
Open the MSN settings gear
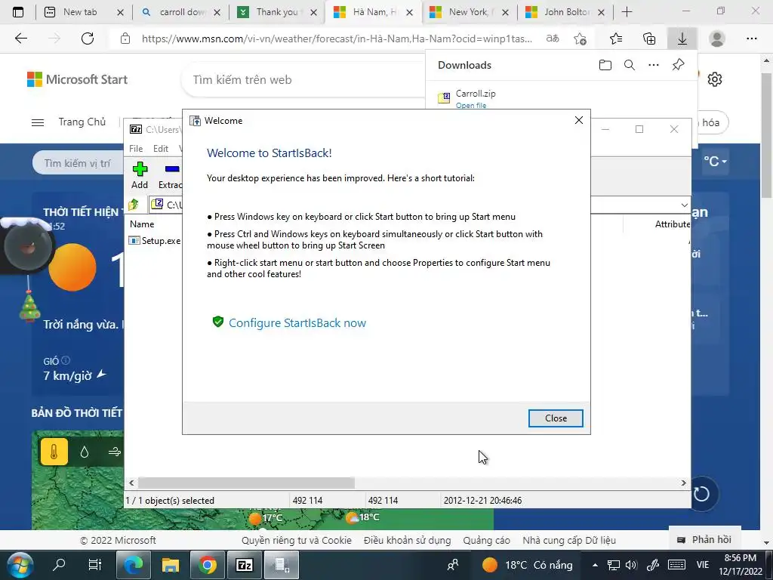(x=714, y=79)
